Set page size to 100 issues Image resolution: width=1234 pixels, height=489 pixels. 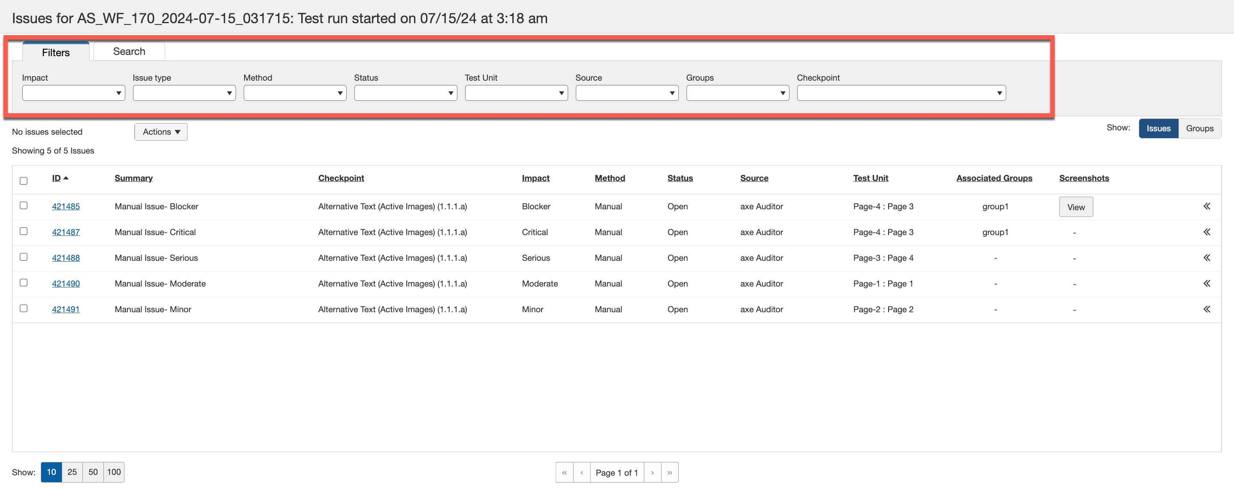pyautogui.click(x=114, y=472)
